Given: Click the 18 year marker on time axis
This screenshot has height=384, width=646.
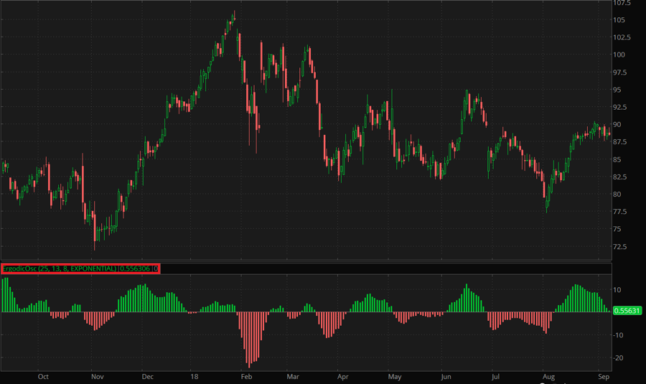Looking at the screenshot, I should point(195,375).
